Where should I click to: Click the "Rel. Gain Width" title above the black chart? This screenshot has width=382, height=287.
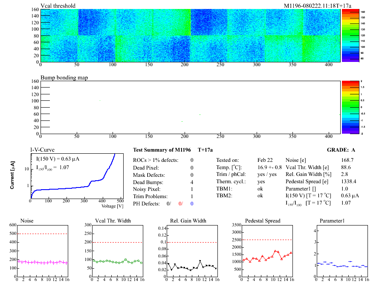(x=188, y=221)
